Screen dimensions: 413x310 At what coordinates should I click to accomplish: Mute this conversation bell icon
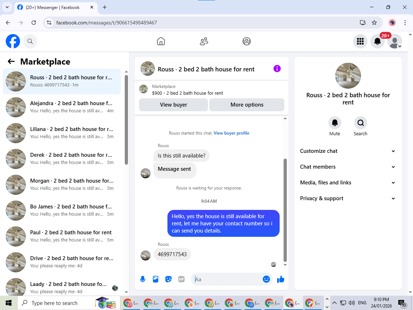pyautogui.click(x=335, y=123)
